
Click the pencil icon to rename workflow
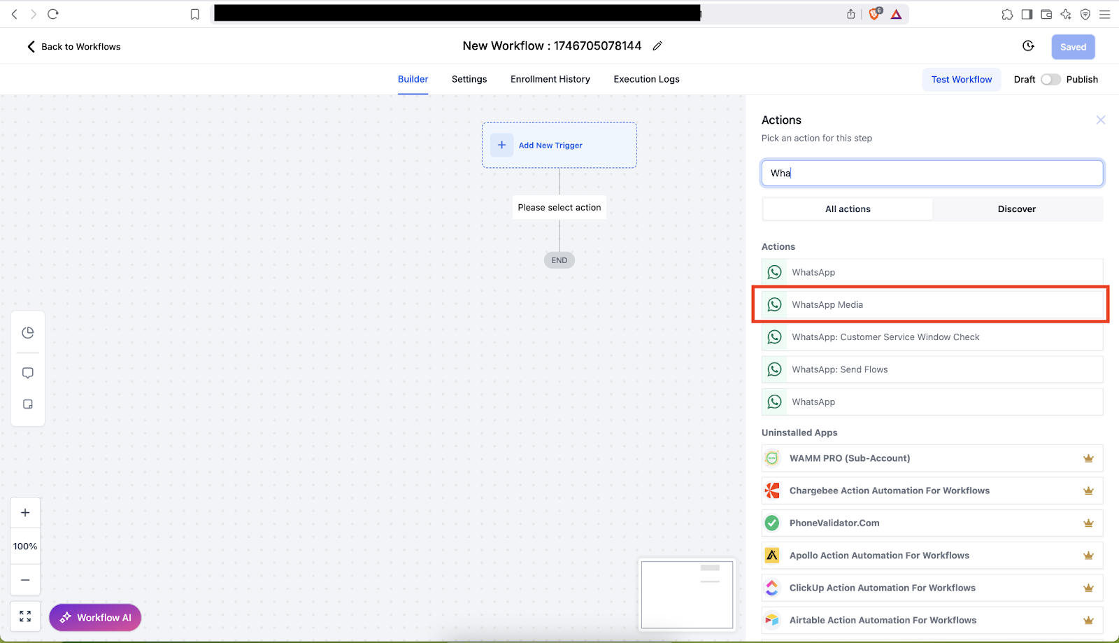[x=657, y=46]
